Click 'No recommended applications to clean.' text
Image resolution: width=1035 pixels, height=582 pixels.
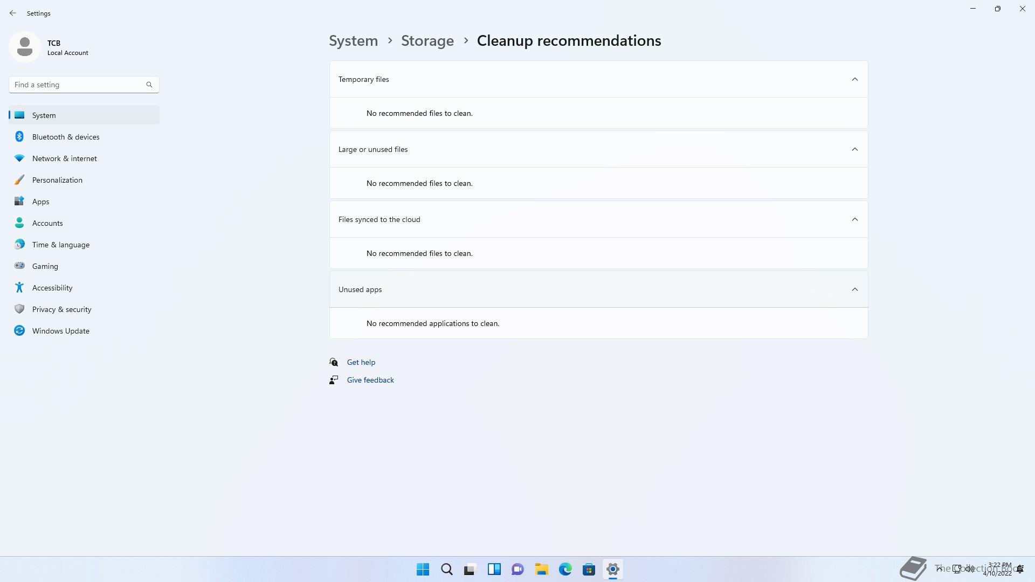(x=433, y=323)
